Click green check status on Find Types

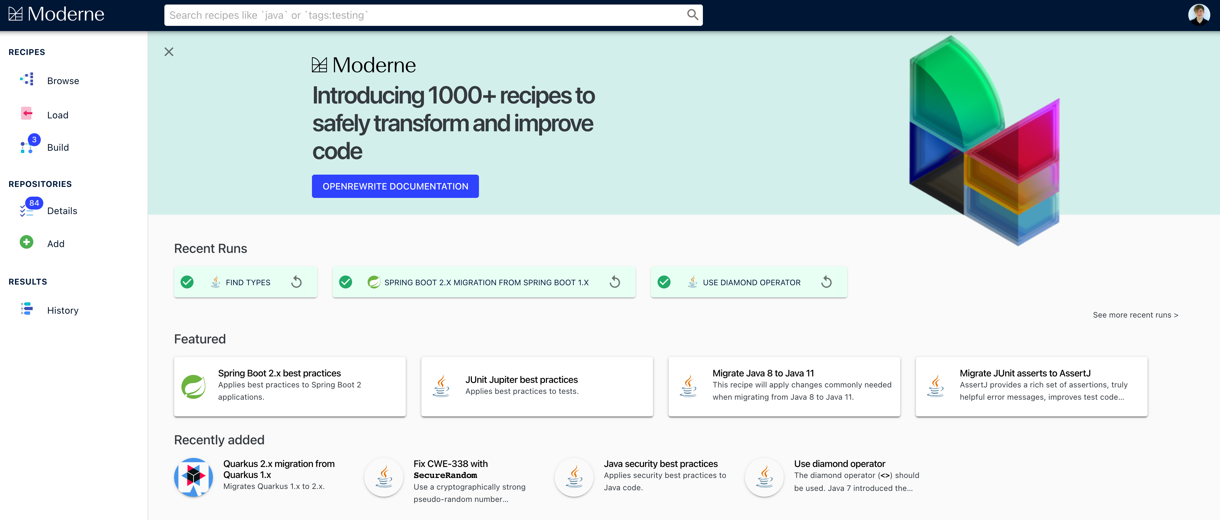click(187, 282)
